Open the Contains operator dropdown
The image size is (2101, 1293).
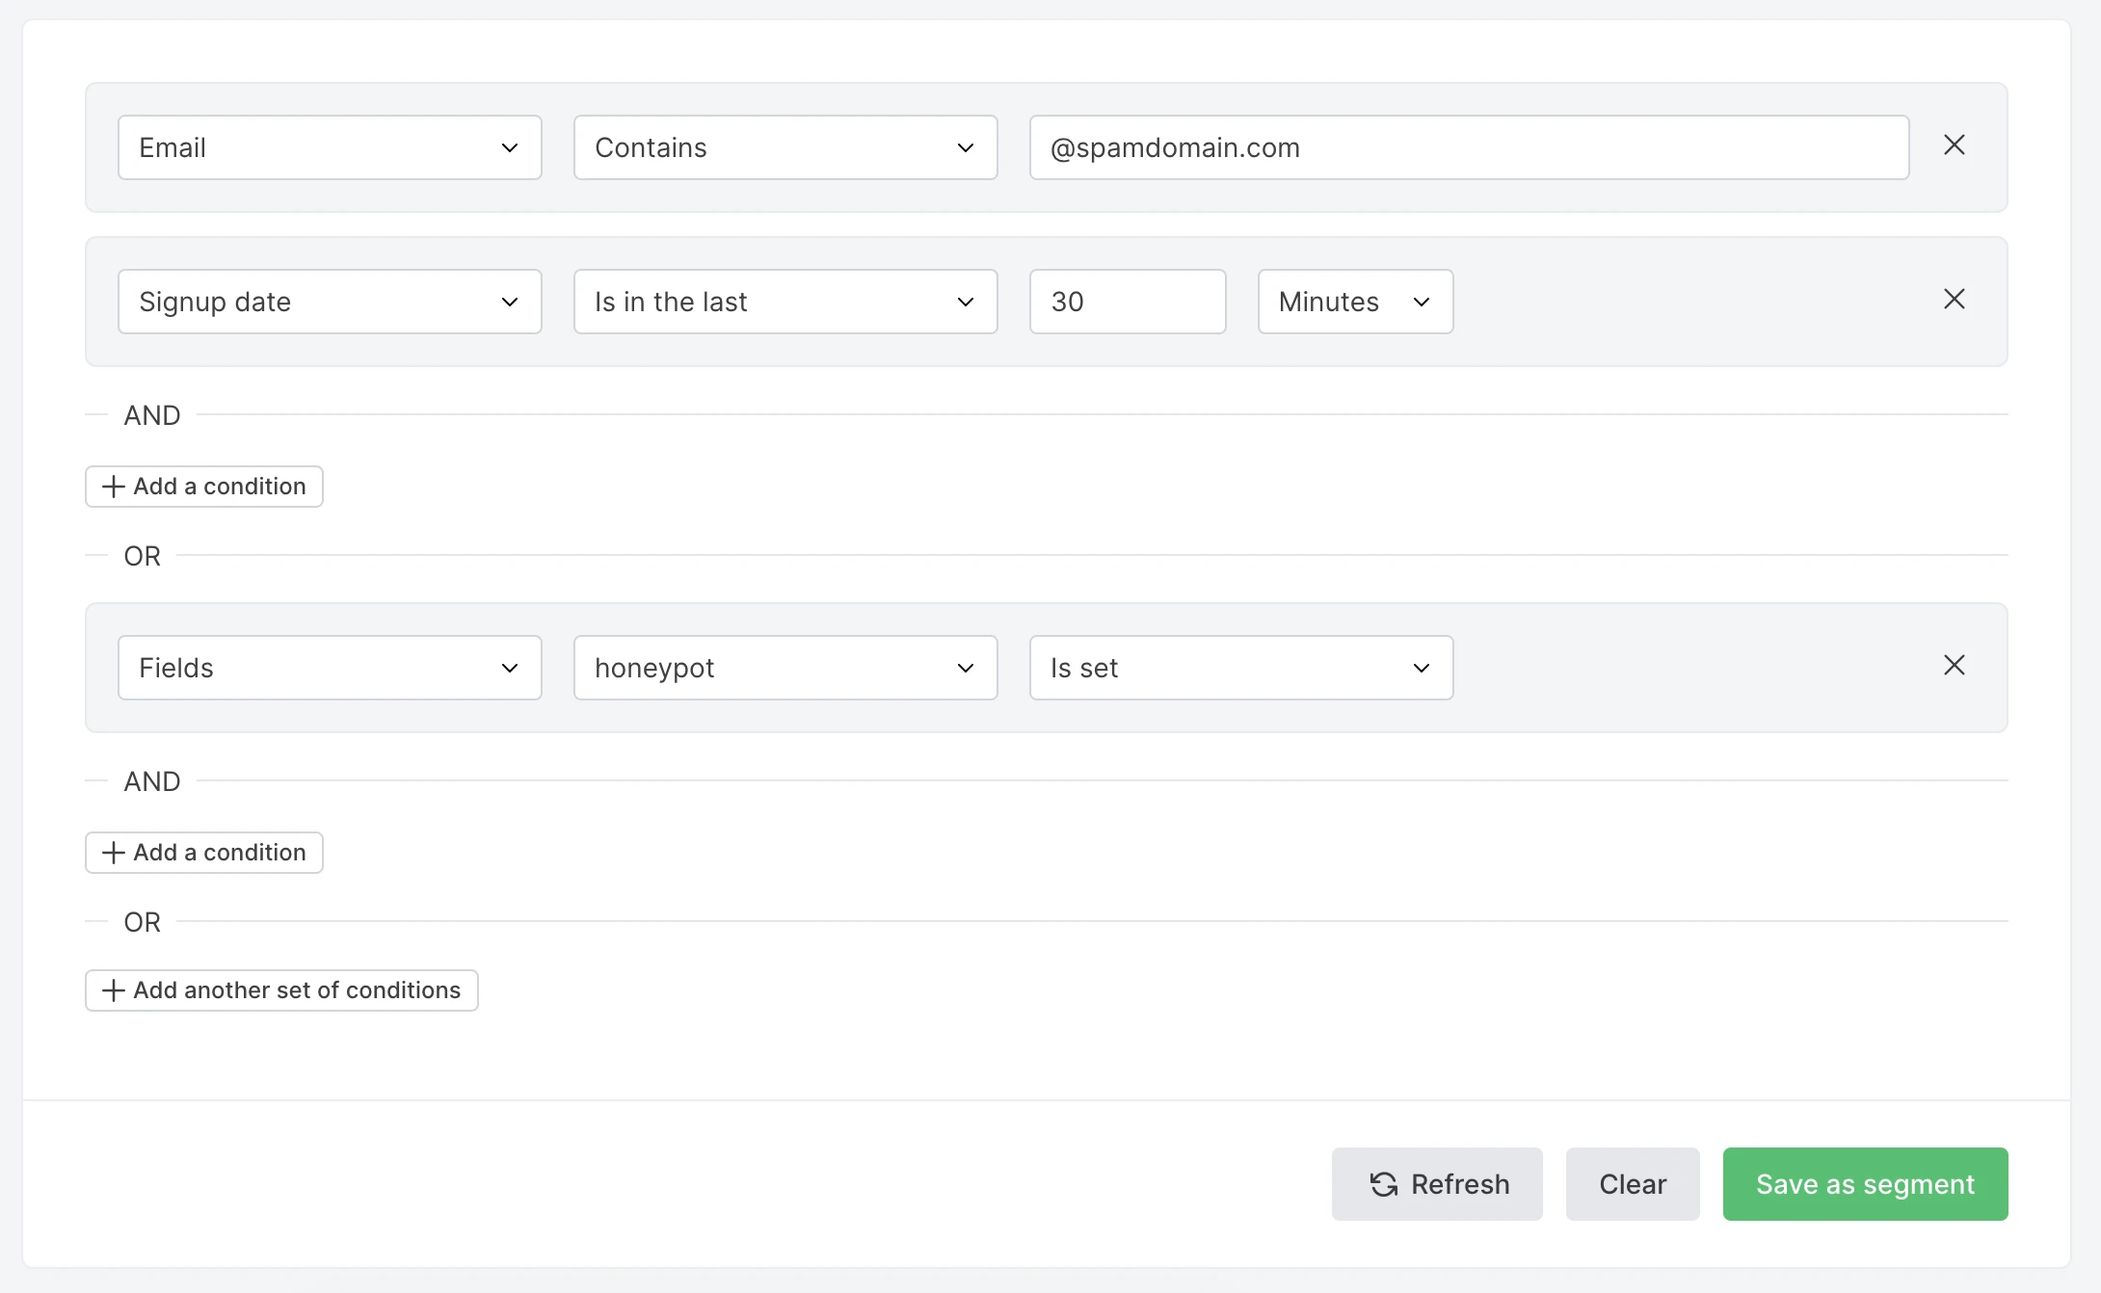point(785,147)
